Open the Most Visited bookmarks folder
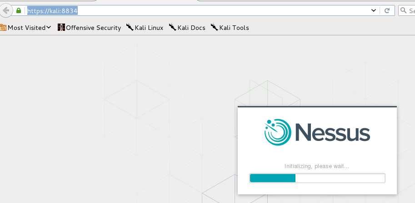The image size is (415, 203). [25, 28]
